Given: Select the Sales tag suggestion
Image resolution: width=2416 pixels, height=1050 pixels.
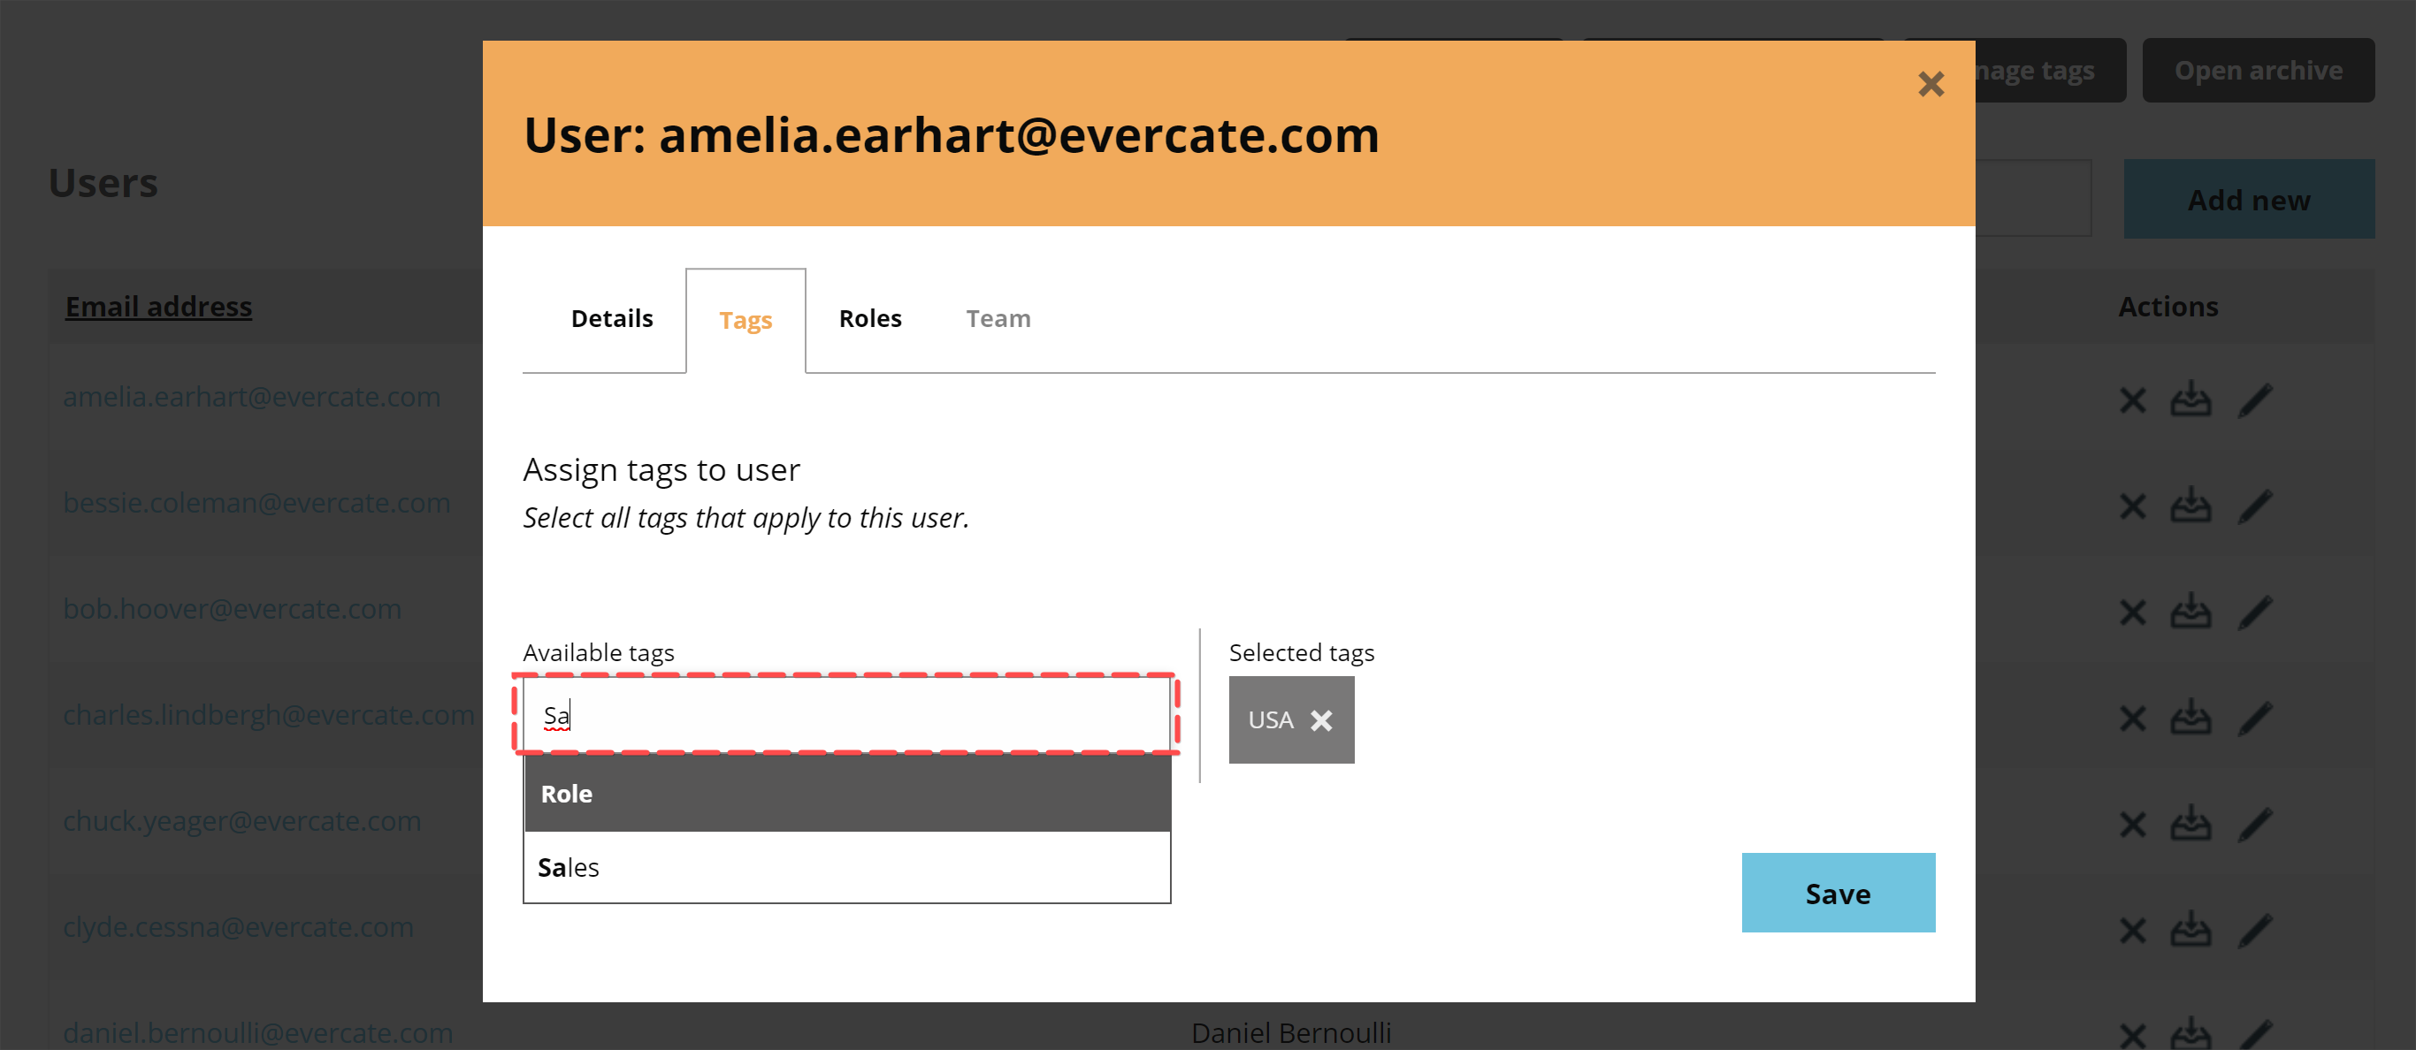Looking at the screenshot, I should [x=846, y=867].
